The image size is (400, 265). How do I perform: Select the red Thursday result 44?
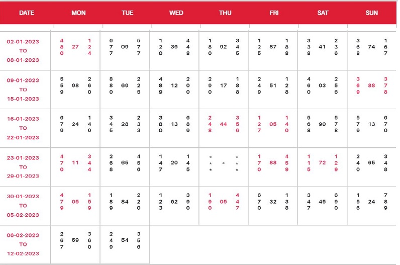coord(223,124)
